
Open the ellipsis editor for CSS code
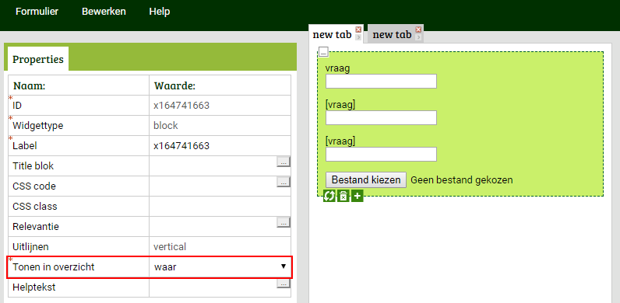(x=283, y=182)
